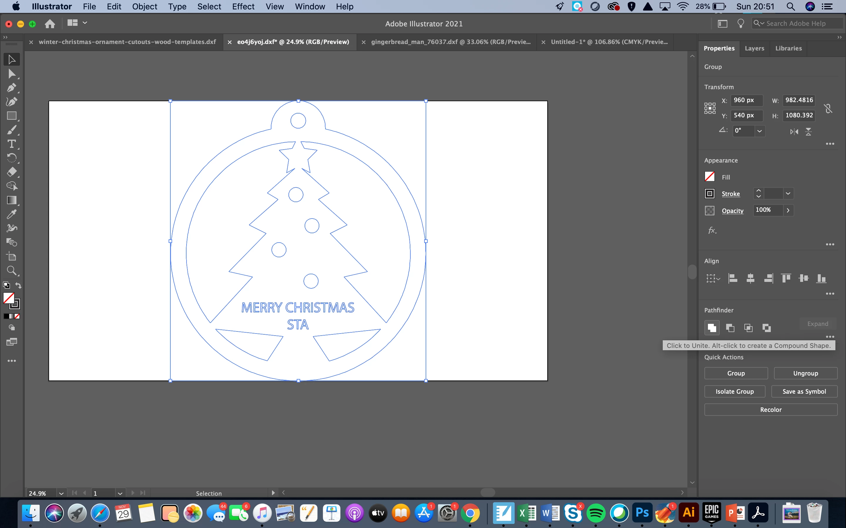The width and height of the screenshot is (846, 528).
Task: Activate the Eyedropper tool
Action: (11, 214)
